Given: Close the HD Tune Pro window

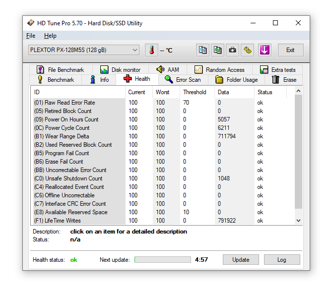Looking at the screenshot, I should point(298,23).
